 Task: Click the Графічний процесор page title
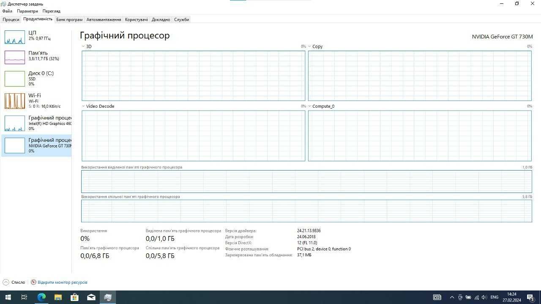125,35
